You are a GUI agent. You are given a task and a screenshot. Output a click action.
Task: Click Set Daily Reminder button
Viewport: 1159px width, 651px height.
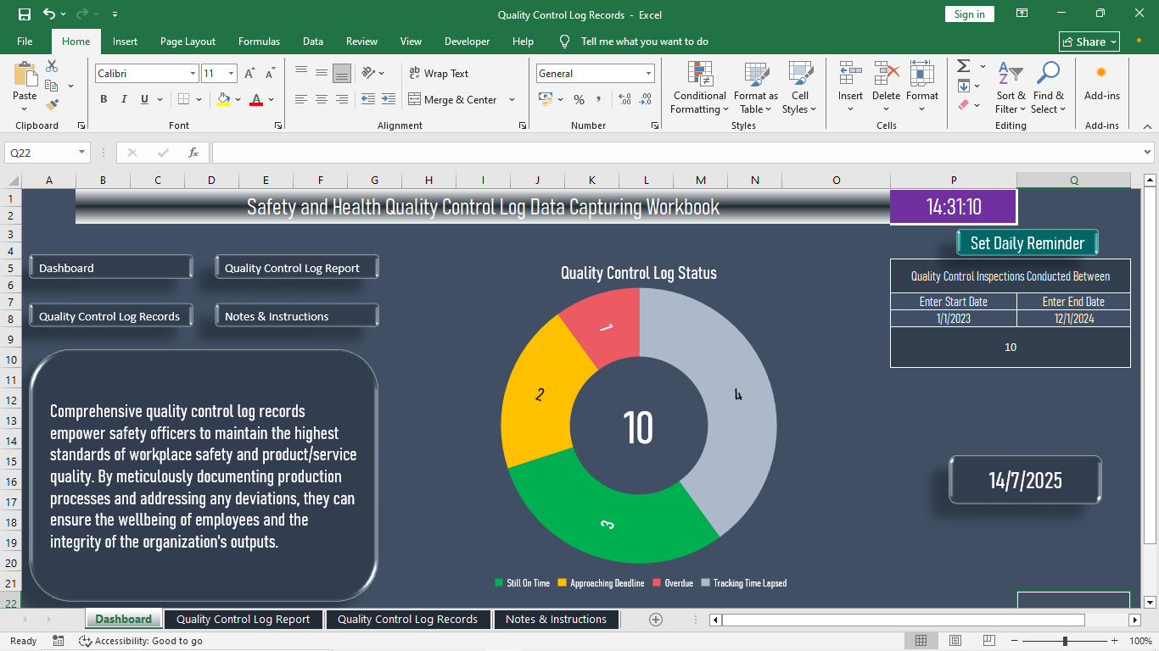click(x=1027, y=242)
